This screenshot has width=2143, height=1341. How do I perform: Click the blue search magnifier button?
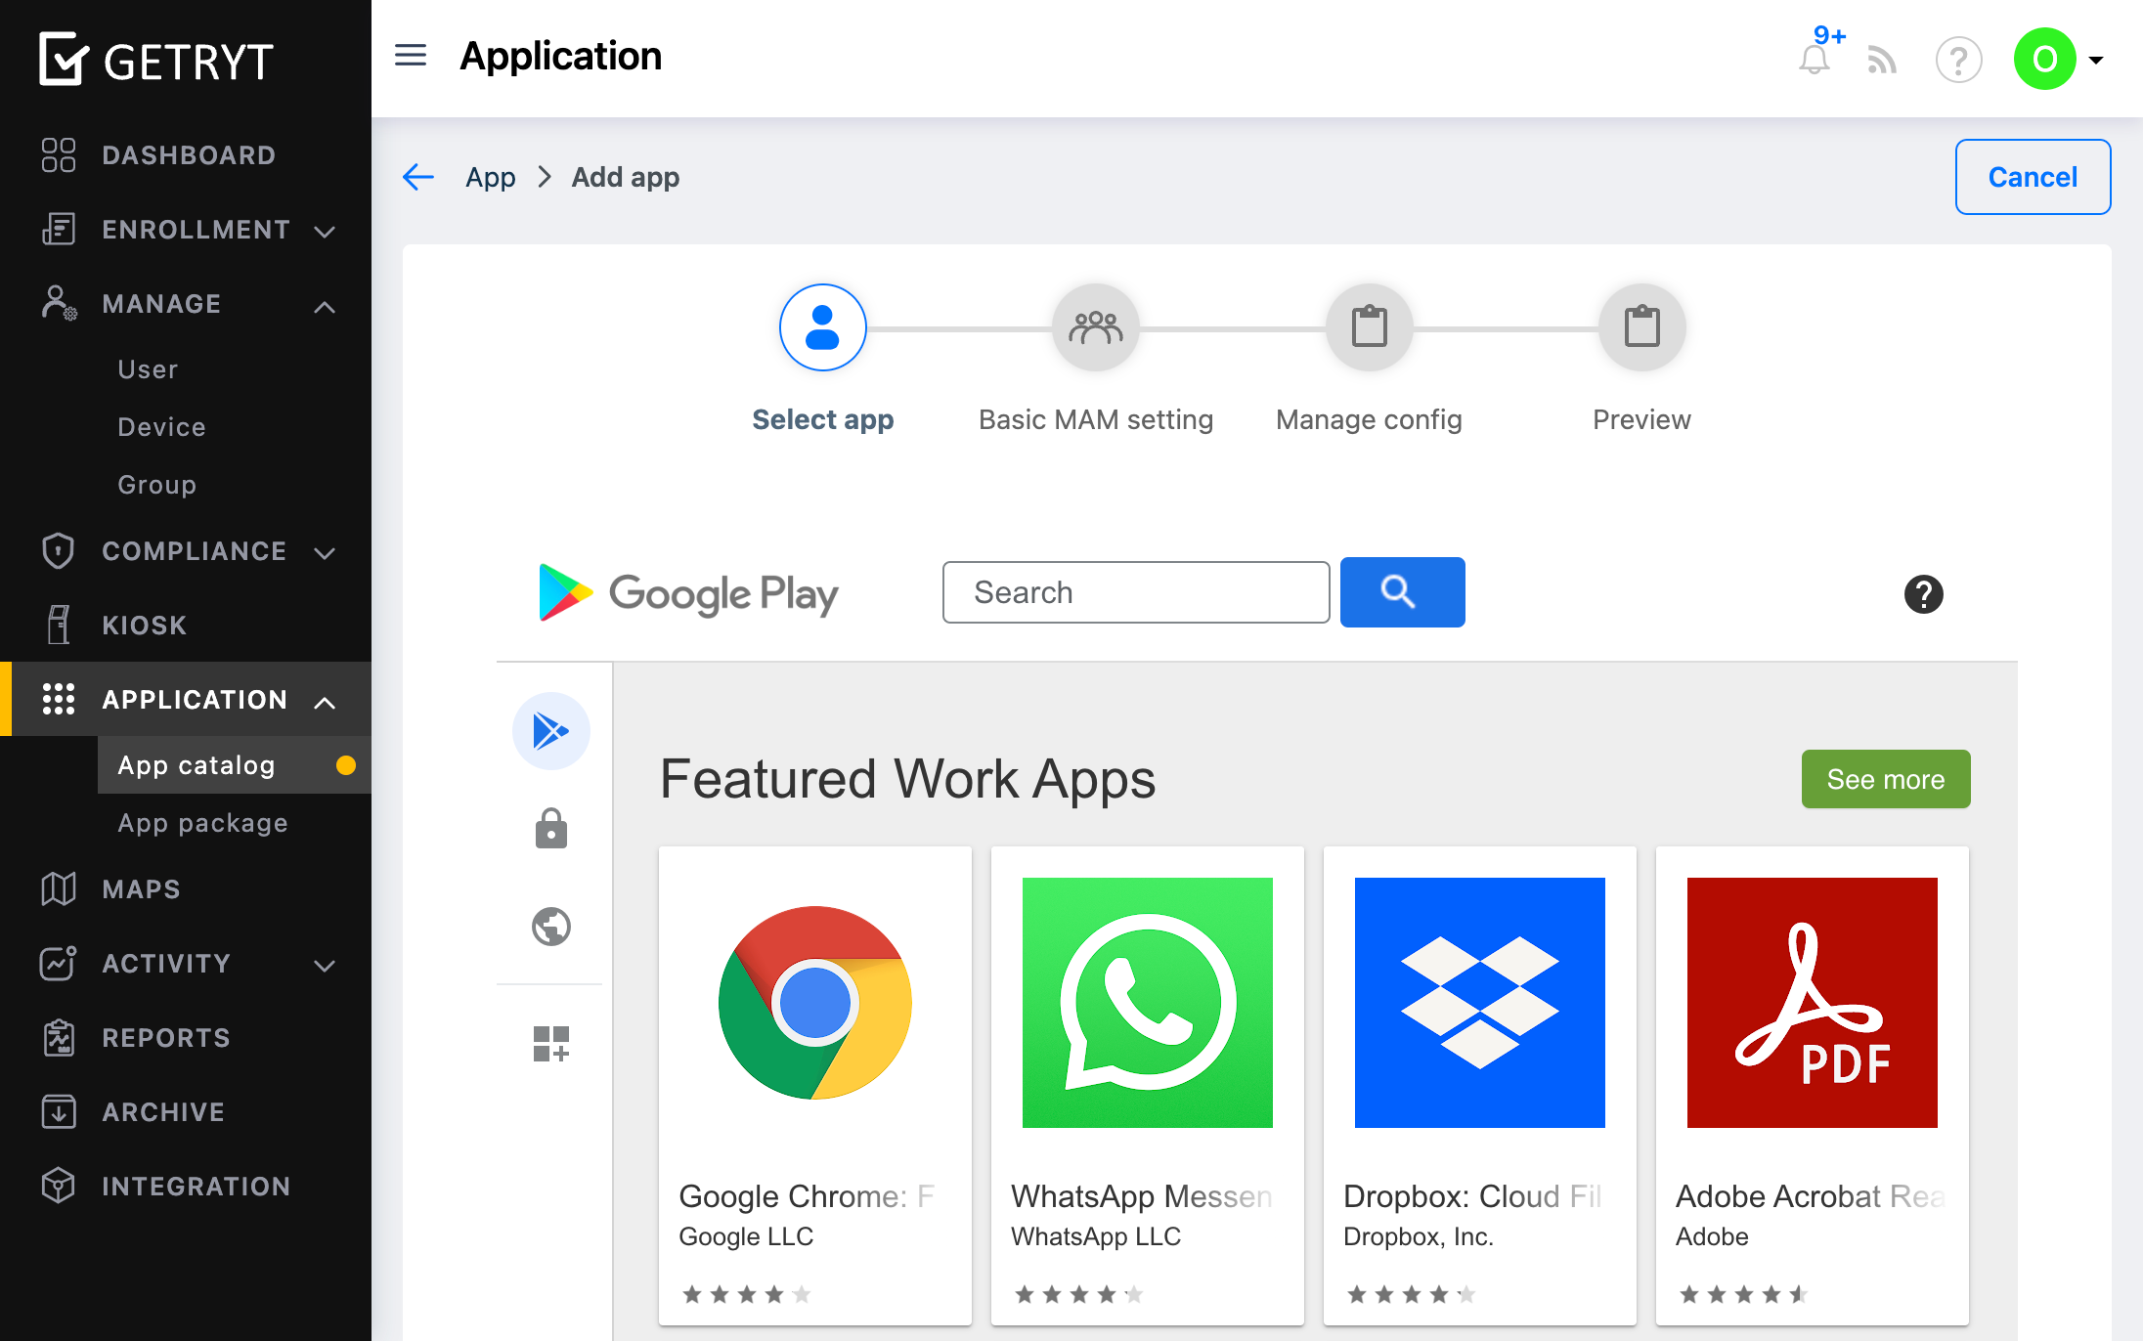pyautogui.click(x=1402, y=592)
